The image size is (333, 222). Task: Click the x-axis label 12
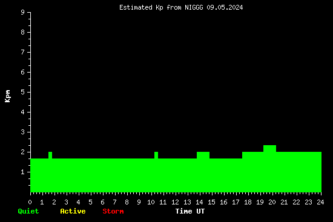[175, 202]
